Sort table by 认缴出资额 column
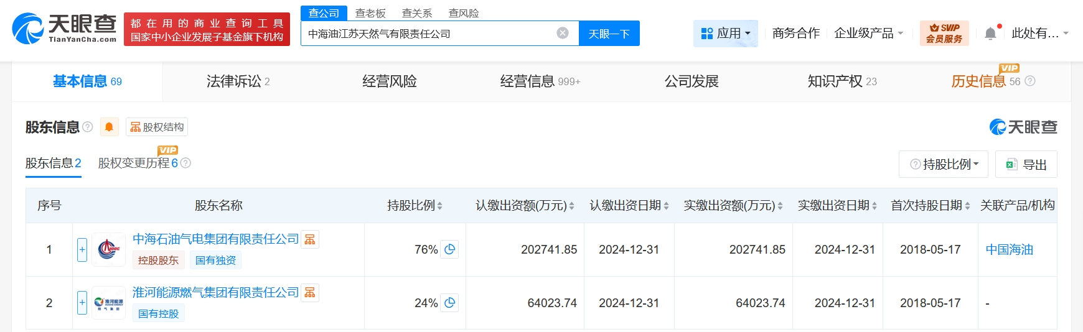The height and width of the screenshot is (332, 1083). click(x=571, y=206)
